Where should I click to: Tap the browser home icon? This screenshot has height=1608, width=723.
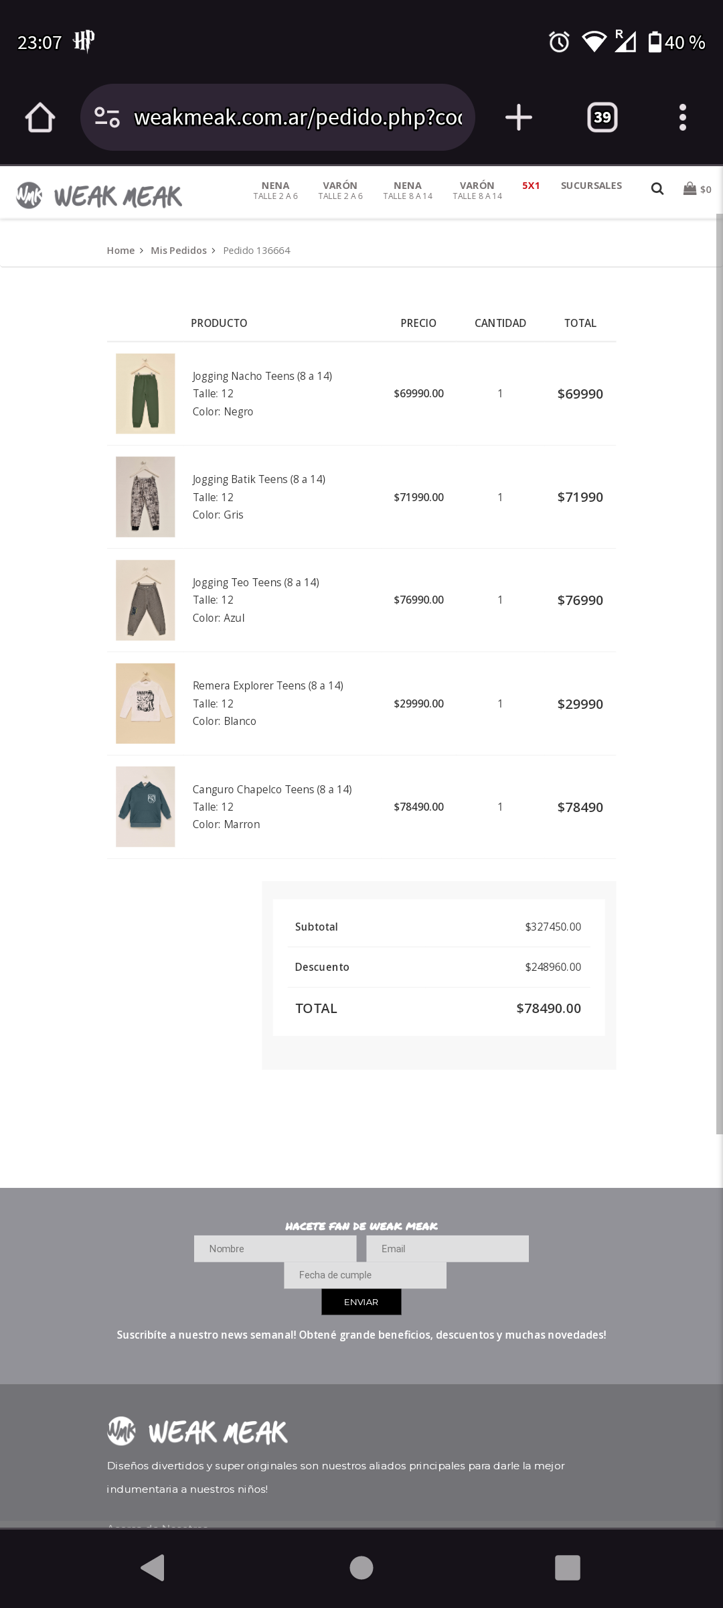pos(40,118)
